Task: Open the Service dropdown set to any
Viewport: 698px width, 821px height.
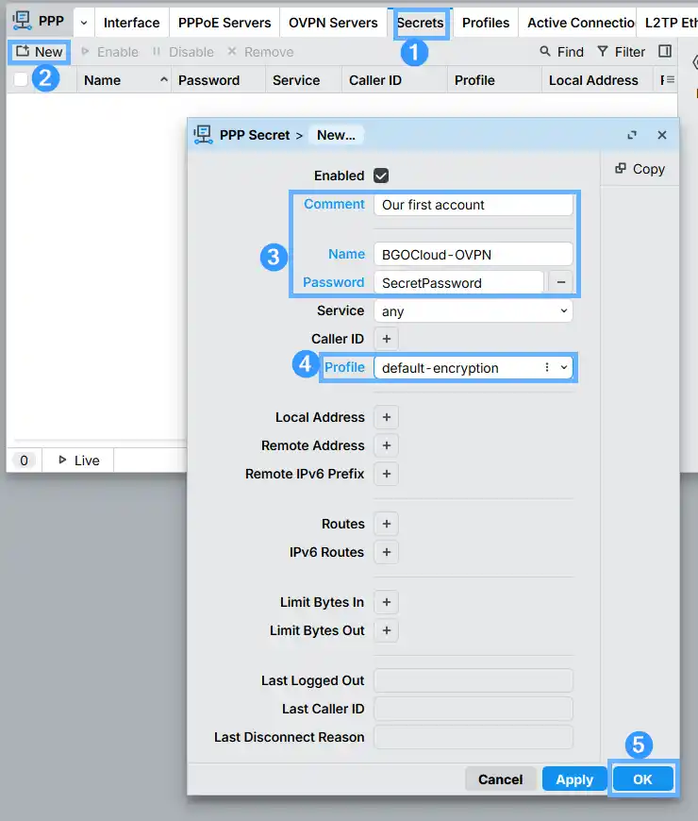Action: [x=474, y=311]
